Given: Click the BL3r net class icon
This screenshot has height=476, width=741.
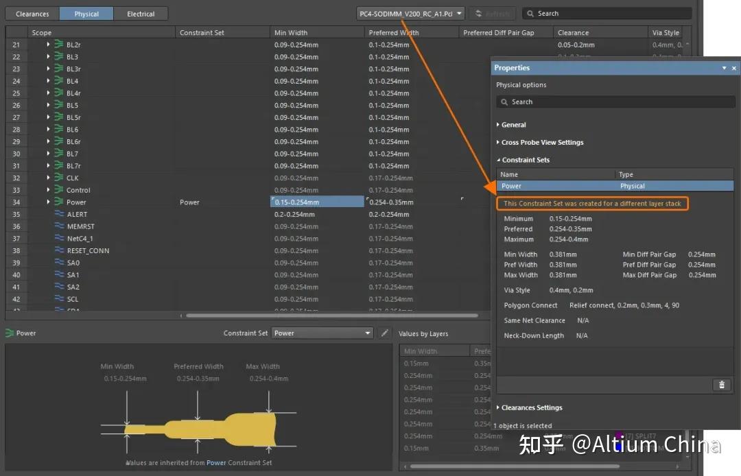Looking at the screenshot, I should coord(58,69).
